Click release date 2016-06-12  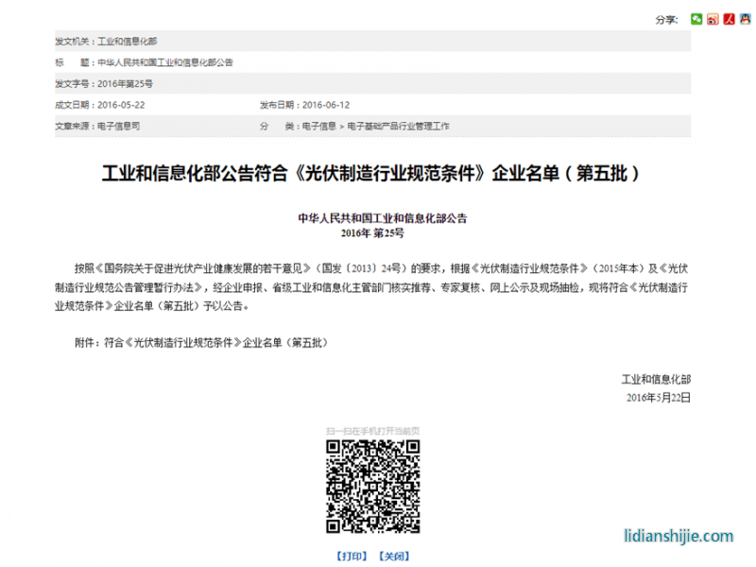coord(326,105)
